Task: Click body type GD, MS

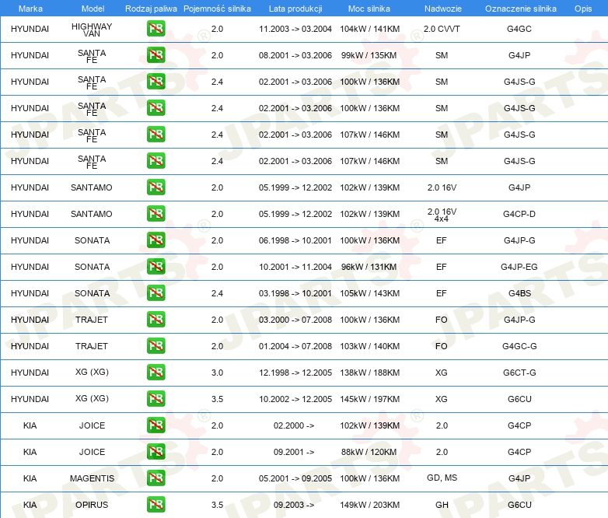Action: coord(442,478)
